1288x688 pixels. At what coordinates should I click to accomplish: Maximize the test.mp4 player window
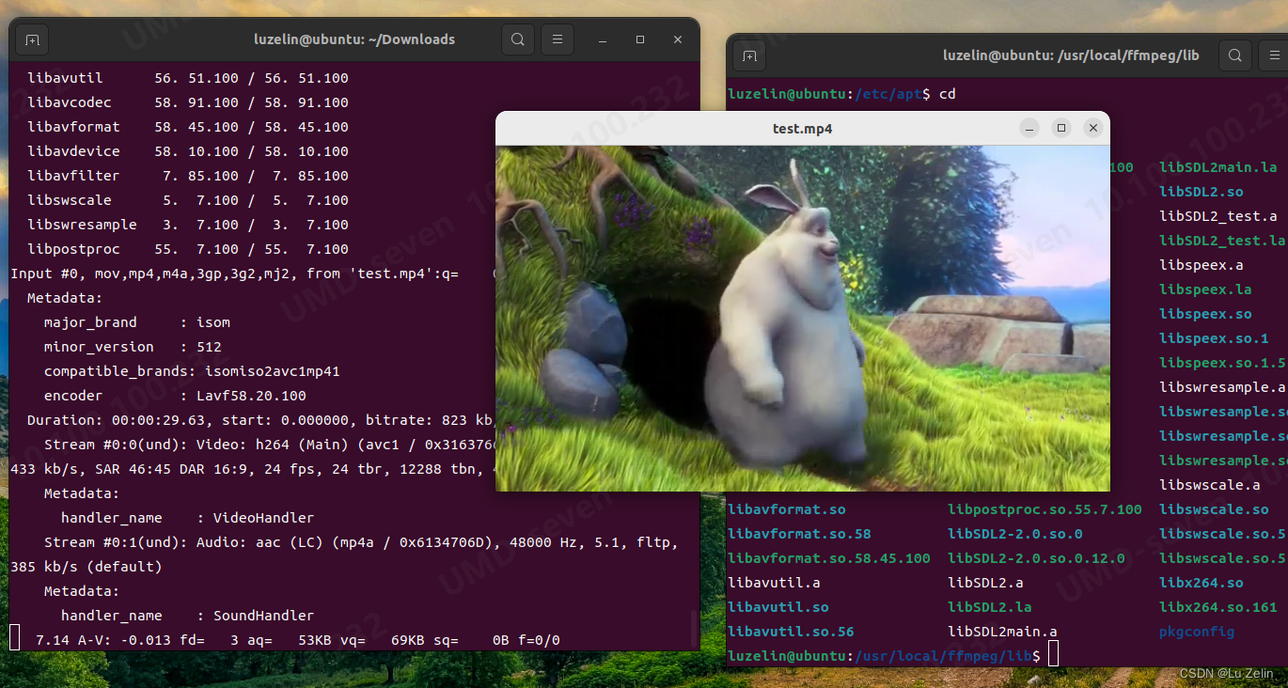point(1061,128)
